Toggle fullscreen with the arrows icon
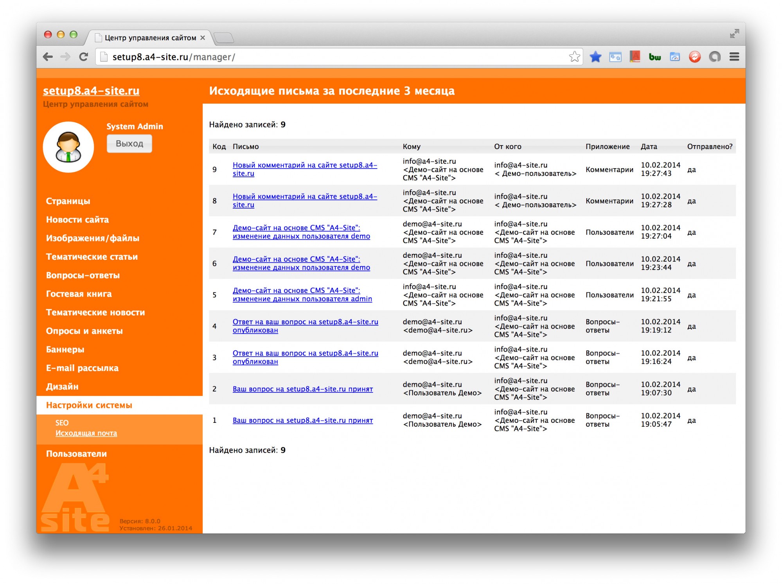 [x=734, y=34]
